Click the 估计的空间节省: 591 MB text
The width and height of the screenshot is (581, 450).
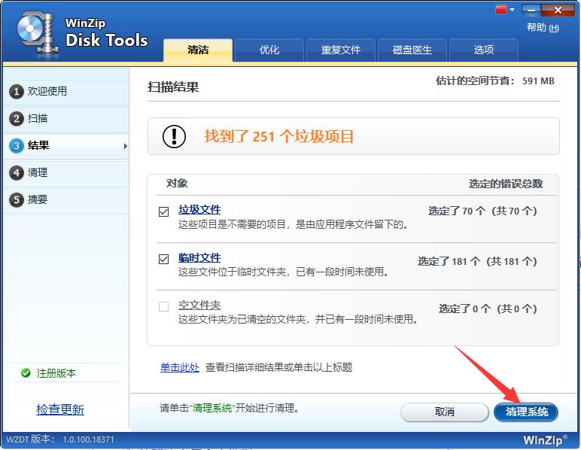tap(495, 81)
